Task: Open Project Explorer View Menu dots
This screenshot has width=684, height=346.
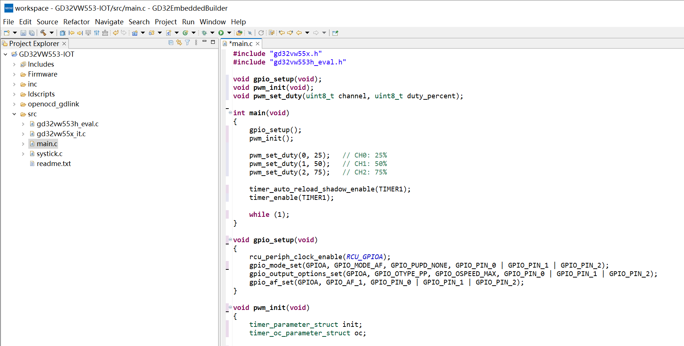Action: pos(196,43)
